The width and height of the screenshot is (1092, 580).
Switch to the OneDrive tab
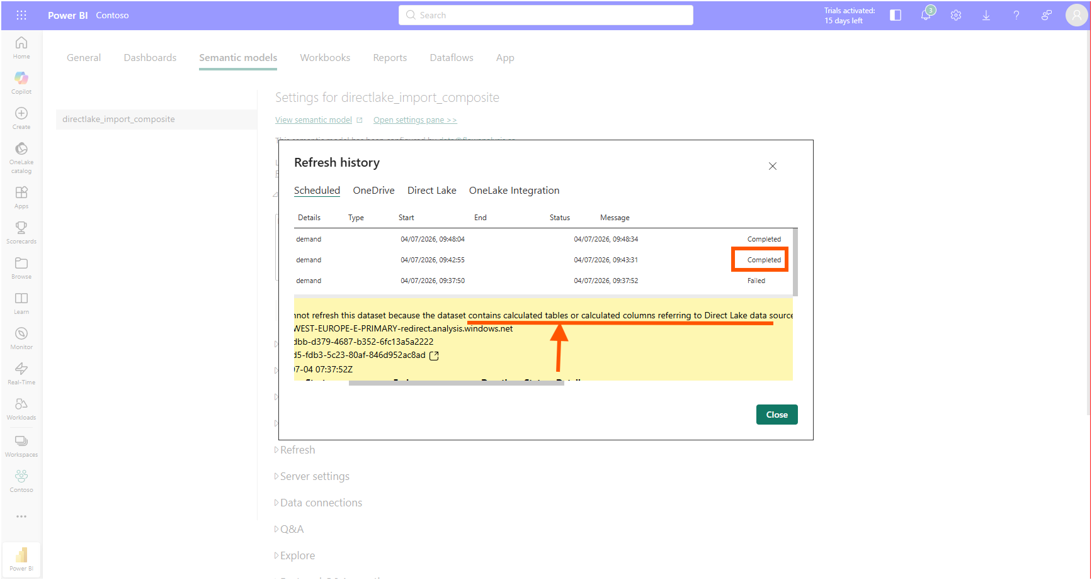tap(373, 191)
